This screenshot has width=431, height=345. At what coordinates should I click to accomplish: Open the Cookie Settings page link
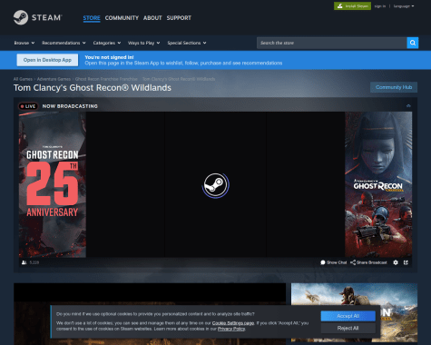click(233, 323)
